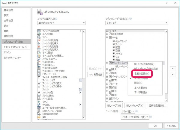Screen dimensions: 180x130
Task: Click the ページ設定 icon
Action: pos(39,99)
